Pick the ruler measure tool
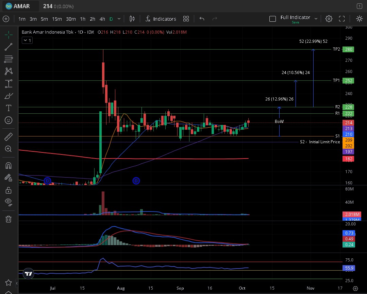367x294 pixels. pyautogui.click(x=9, y=137)
